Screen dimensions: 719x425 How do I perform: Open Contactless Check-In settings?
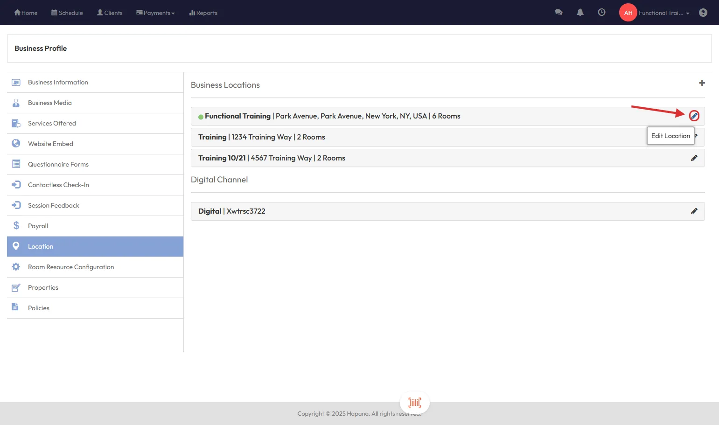pos(58,185)
